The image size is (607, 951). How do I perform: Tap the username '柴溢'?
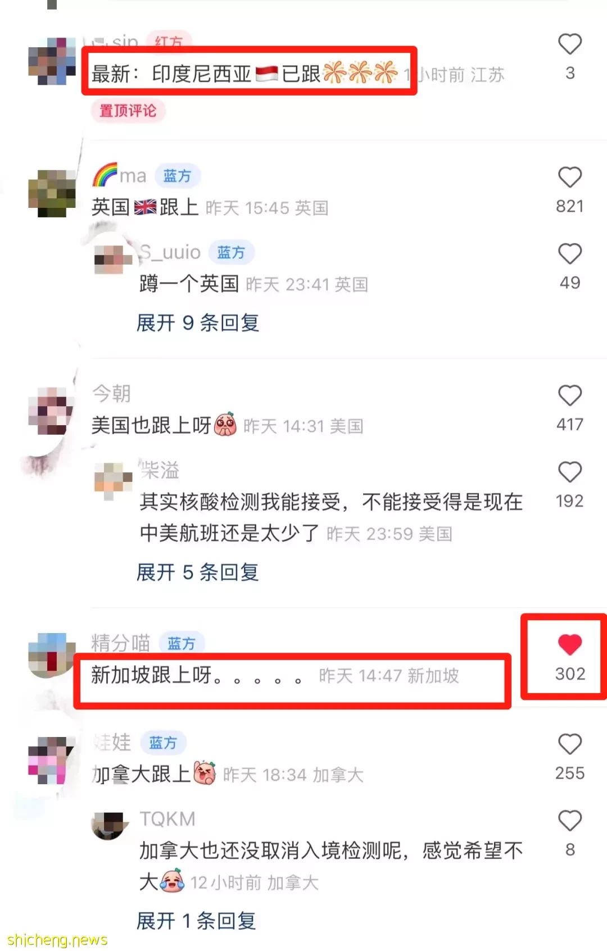[x=160, y=470]
